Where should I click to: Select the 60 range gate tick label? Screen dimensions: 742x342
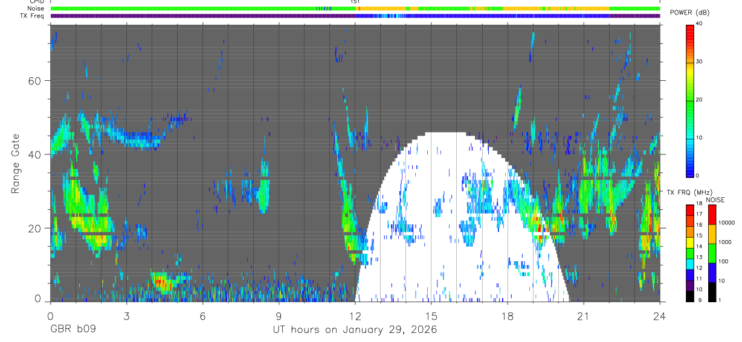coord(35,81)
